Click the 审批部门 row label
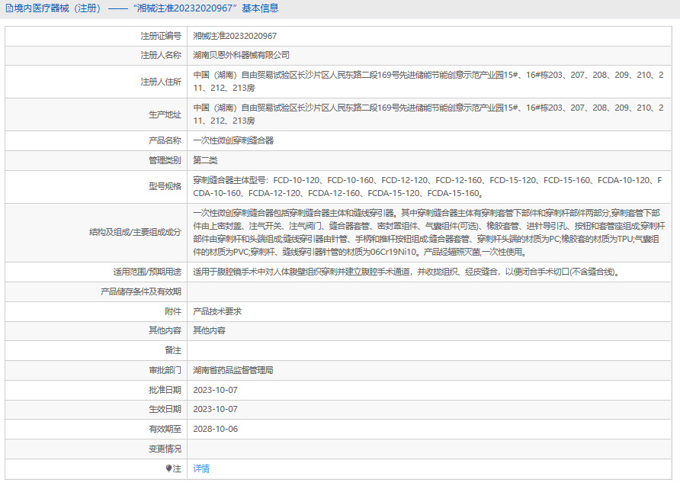680x483 pixels. (165, 370)
